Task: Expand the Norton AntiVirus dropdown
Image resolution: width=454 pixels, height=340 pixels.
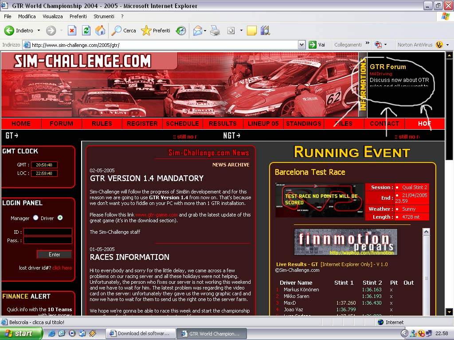Action: pos(447,45)
